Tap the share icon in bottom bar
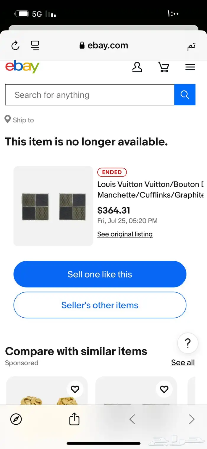The image size is (207, 449). pyautogui.click(x=74, y=419)
